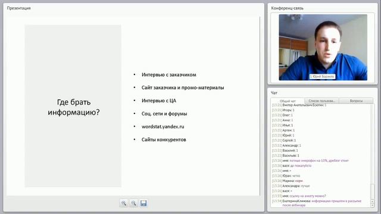The image size is (381, 214).
Task: Open the Список пользователей tab
Action: [x=321, y=100]
